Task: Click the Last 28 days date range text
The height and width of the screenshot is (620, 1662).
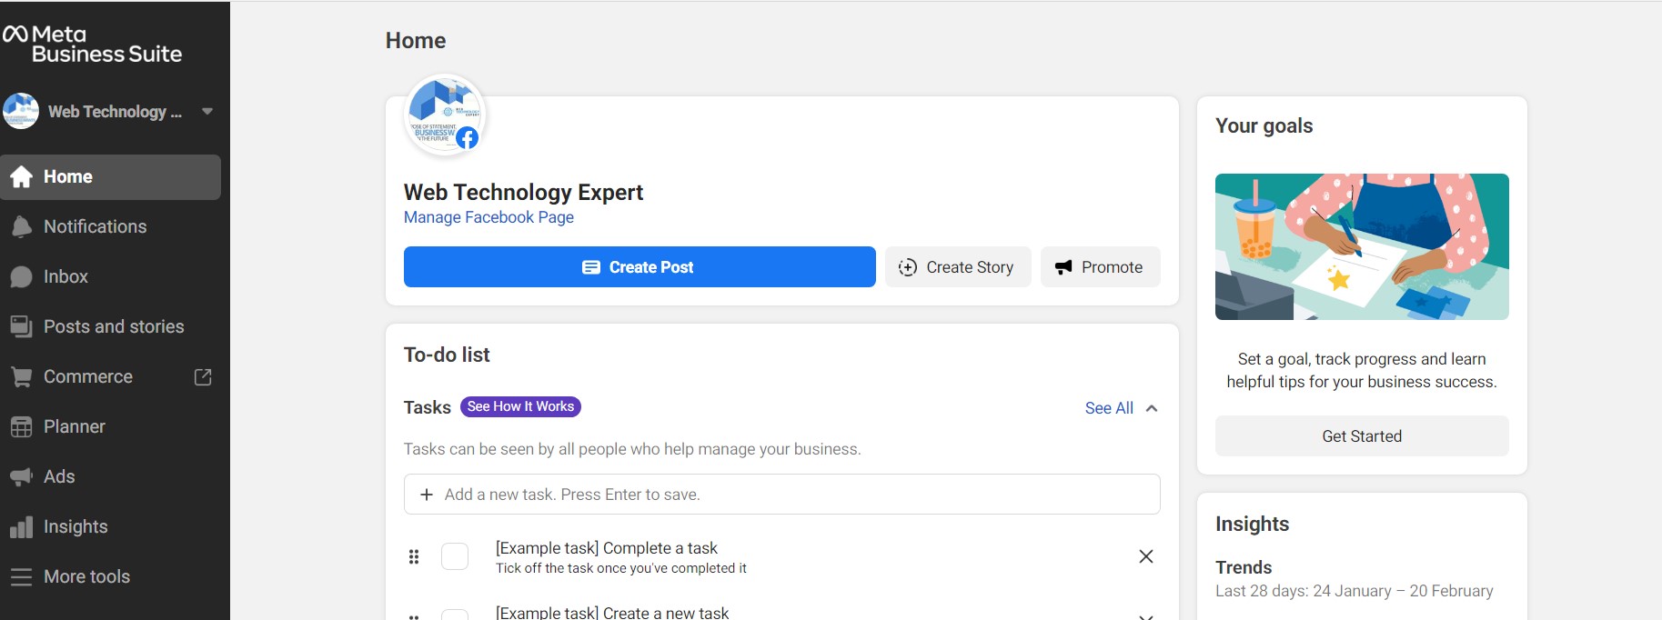Action: pyautogui.click(x=1355, y=591)
